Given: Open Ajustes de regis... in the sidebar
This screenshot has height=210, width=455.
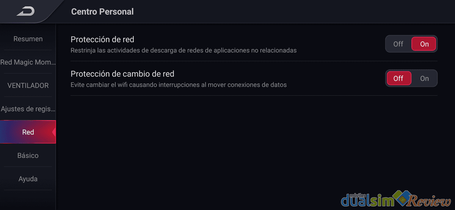Looking at the screenshot, I should pos(28,109).
